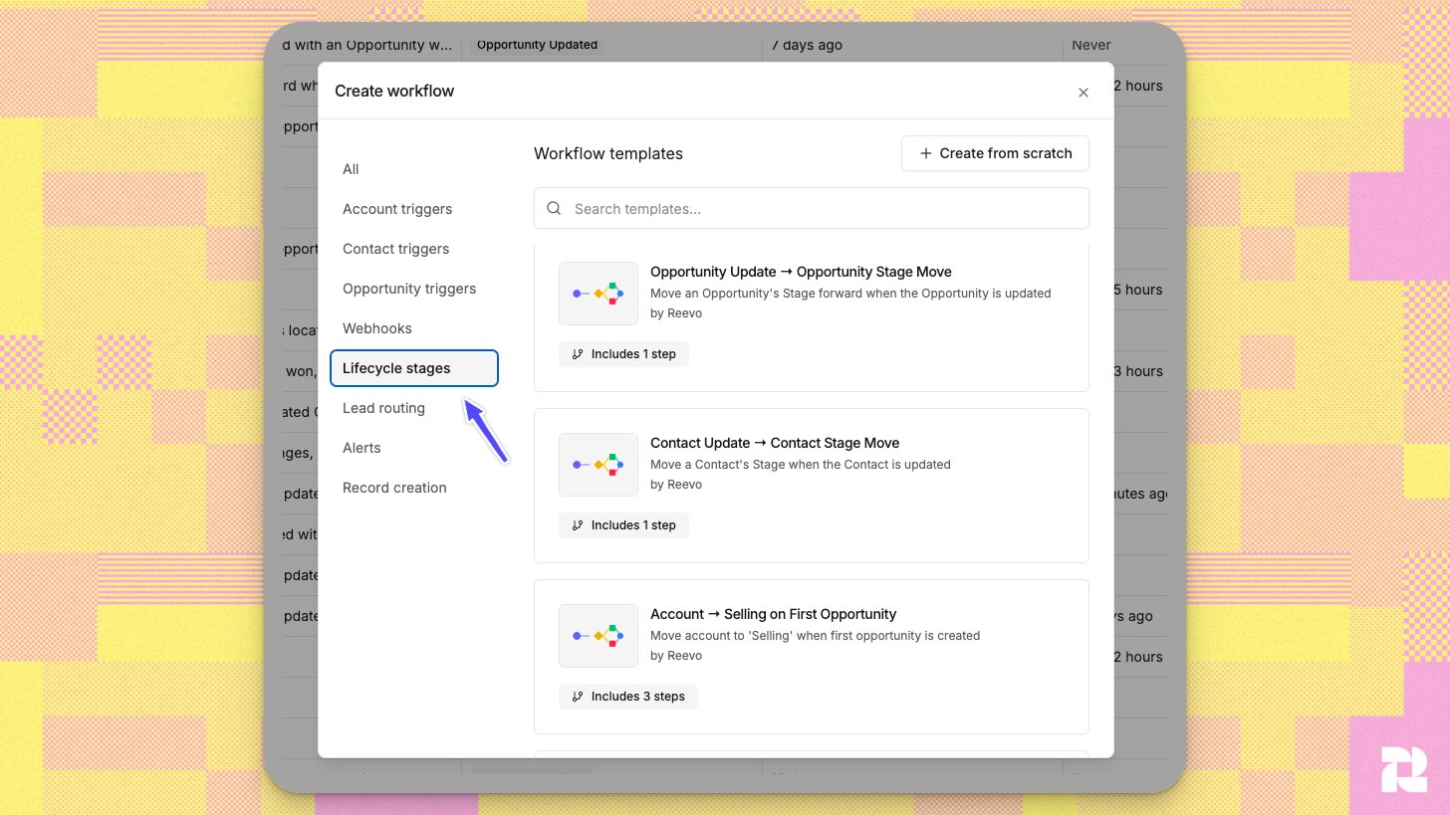Click the Create workflow dialog title
1450x815 pixels.
pyautogui.click(x=394, y=91)
